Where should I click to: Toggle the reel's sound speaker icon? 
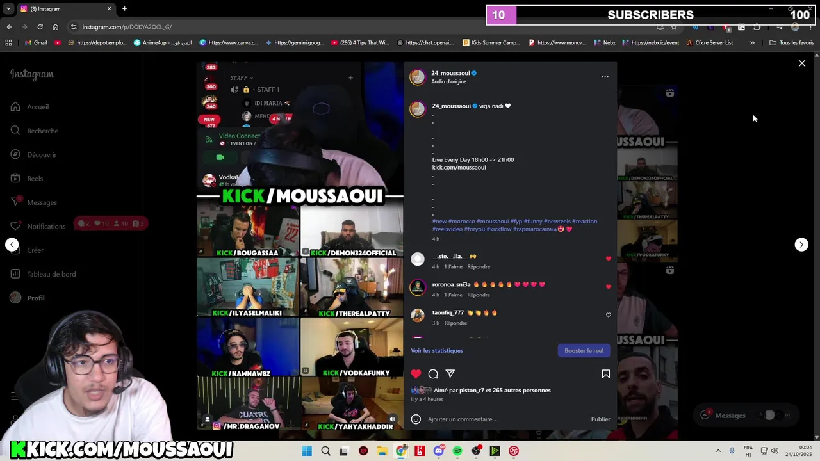393,419
